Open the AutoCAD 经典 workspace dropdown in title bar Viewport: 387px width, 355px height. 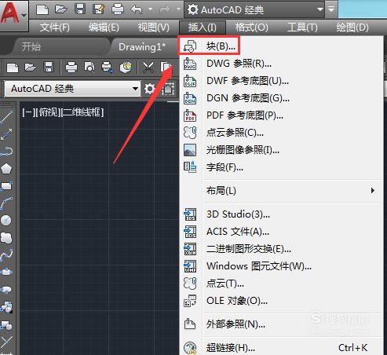coord(254,10)
